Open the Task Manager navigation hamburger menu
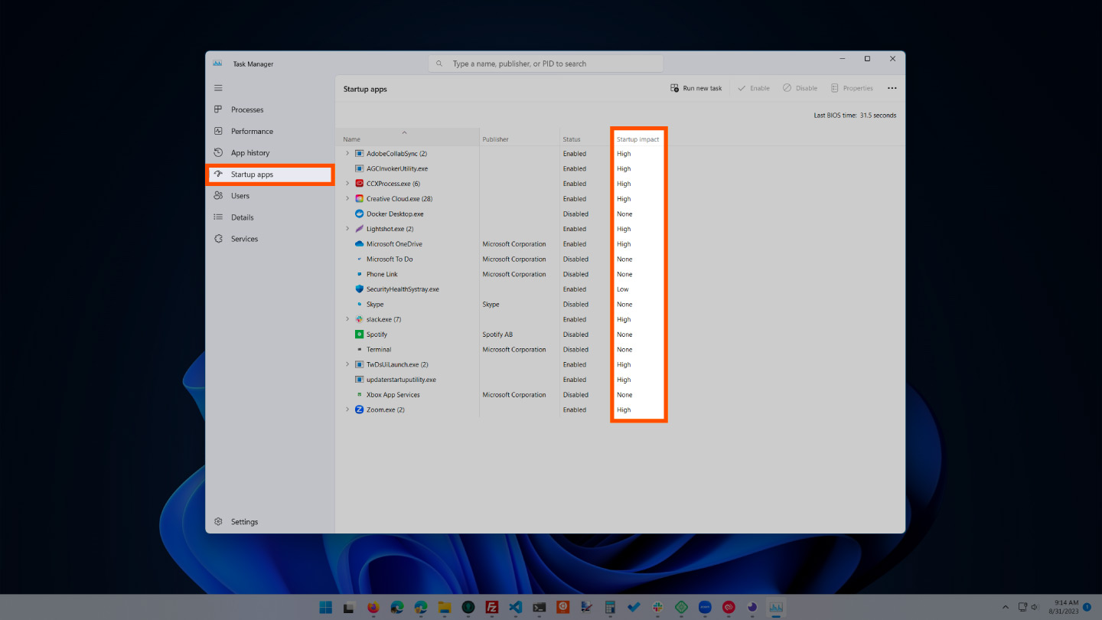Viewport: 1102px width, 620px height. pyautogui.click(x=218, y=87)
